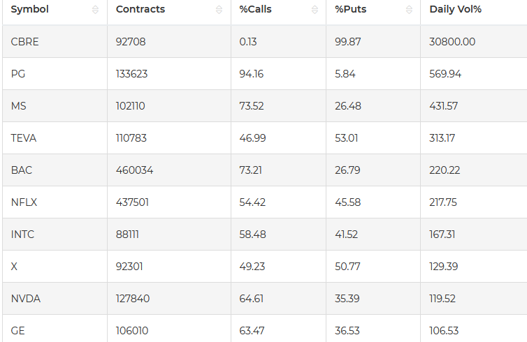Click the NFLX symbol cell
Viewport: 527px width, 342px height.
24,202
